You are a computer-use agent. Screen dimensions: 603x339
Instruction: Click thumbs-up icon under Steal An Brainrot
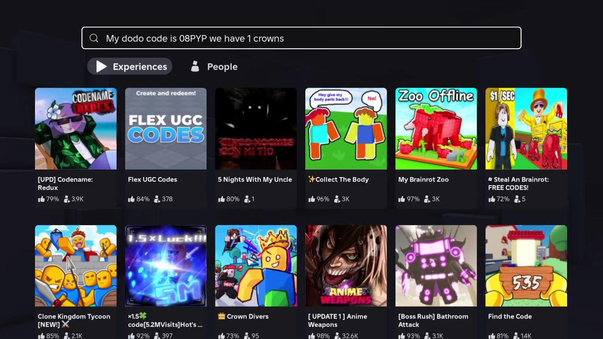click(x=491, y=199)
